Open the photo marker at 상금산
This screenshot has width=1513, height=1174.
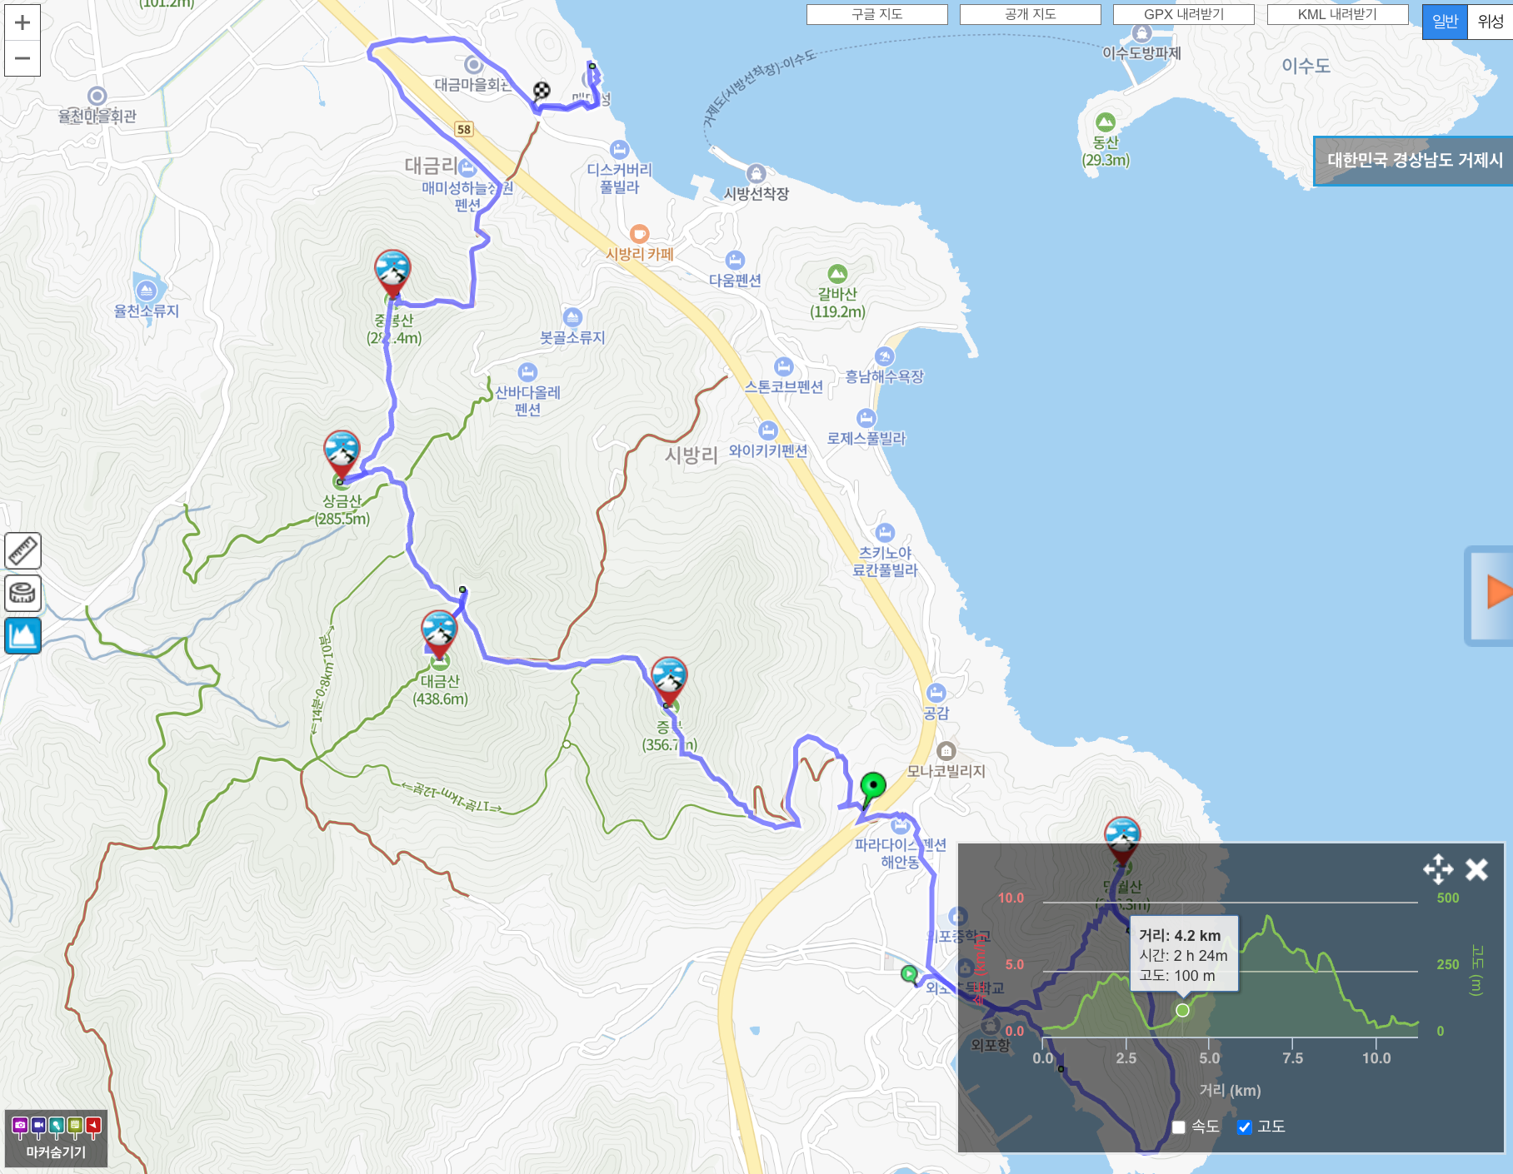[342, 454]
